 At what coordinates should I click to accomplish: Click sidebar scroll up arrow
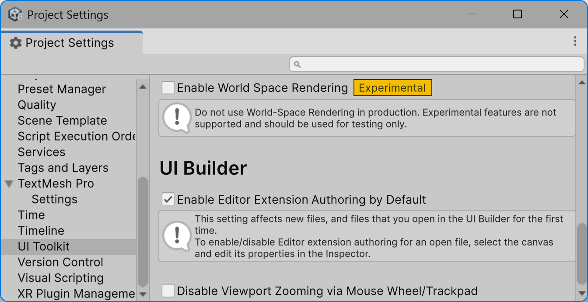pos(143,87)
